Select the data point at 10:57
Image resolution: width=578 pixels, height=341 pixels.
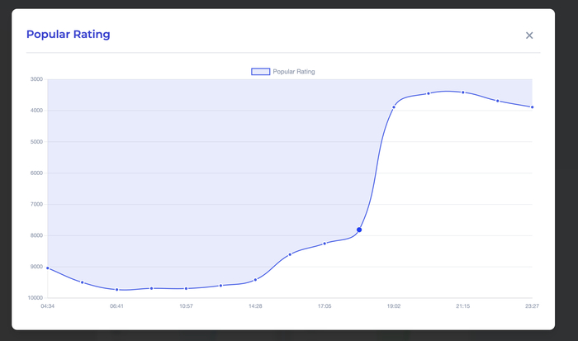[x=187, y=288]
